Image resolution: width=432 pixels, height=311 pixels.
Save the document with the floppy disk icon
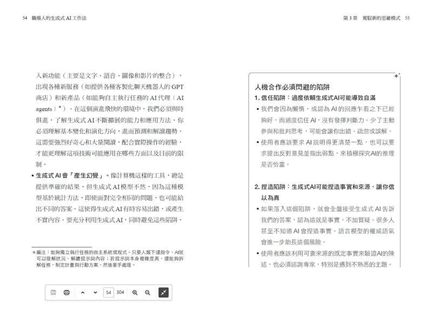click(54, 293)
